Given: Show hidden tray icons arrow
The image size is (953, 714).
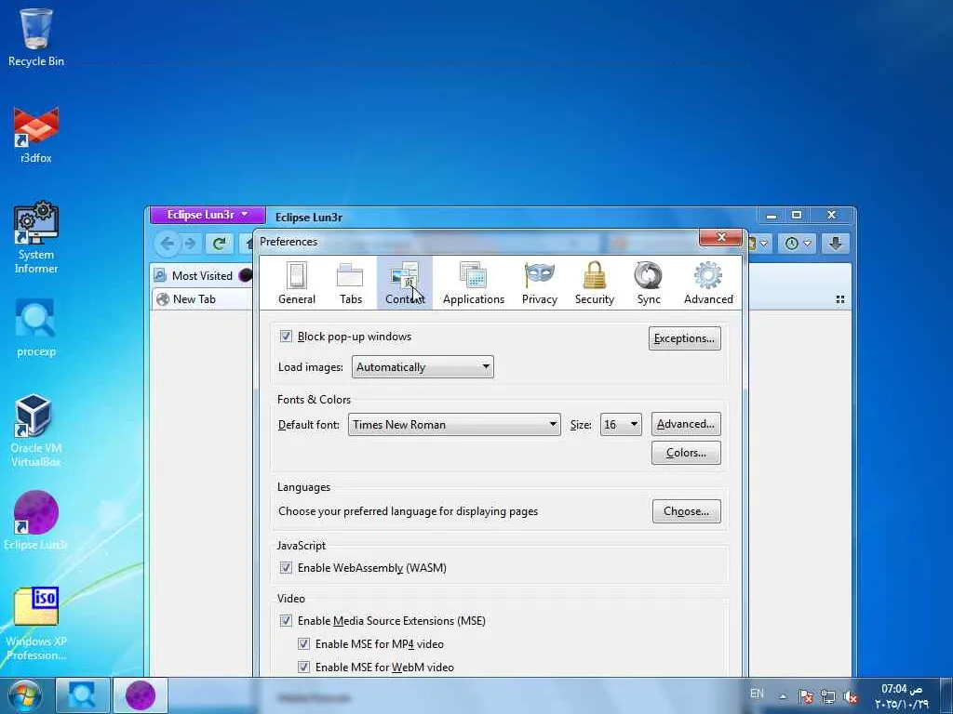Looking at the screenshot, I should pos(783,696).
